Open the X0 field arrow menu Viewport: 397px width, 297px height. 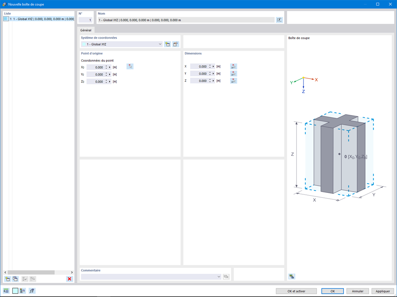(x=110, y=67)
